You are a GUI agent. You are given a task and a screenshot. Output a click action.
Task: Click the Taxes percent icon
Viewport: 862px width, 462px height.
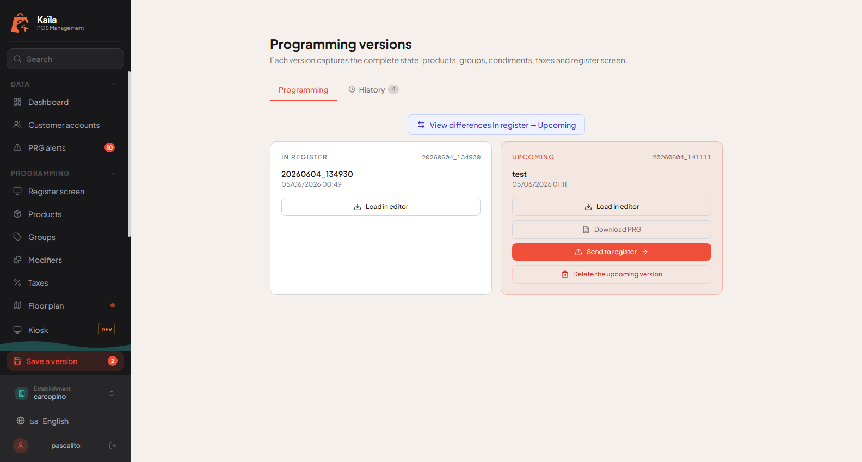(x=17, y=282)
